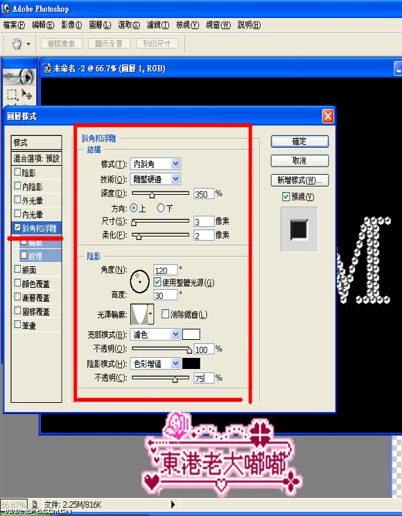This screenshot has height=516, width=402.
Task: Enable the 圖樣覆蓋 style checkbox
Action: point(18,311)
